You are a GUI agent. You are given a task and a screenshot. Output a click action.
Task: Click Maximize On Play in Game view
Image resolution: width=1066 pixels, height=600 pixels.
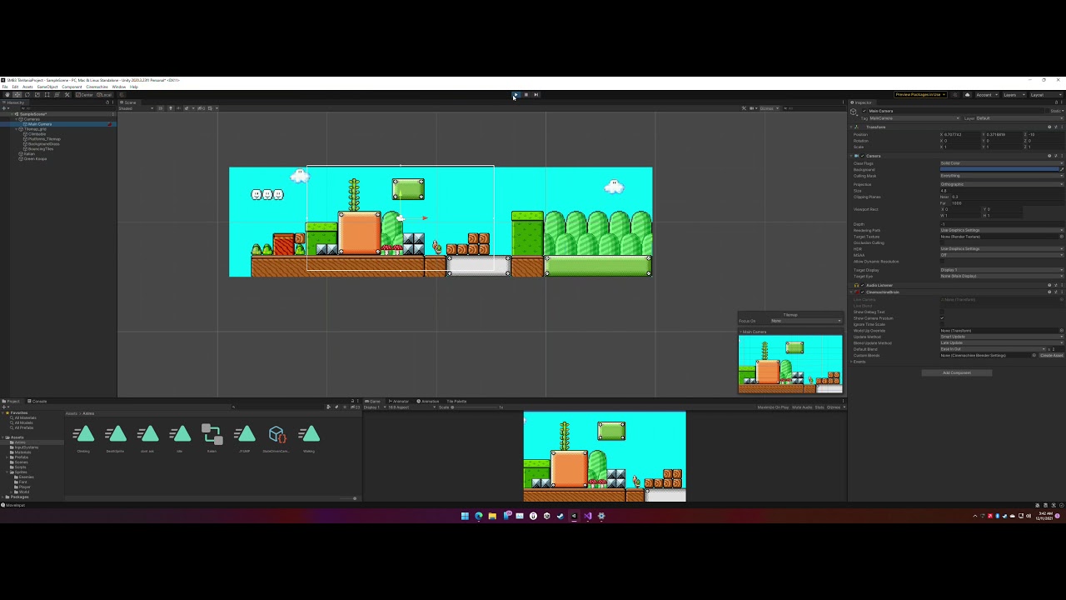point(773,407)
